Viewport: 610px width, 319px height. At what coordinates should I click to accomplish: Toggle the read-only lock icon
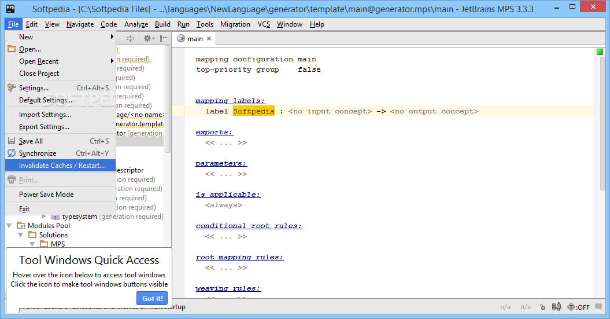coord(543,307)
